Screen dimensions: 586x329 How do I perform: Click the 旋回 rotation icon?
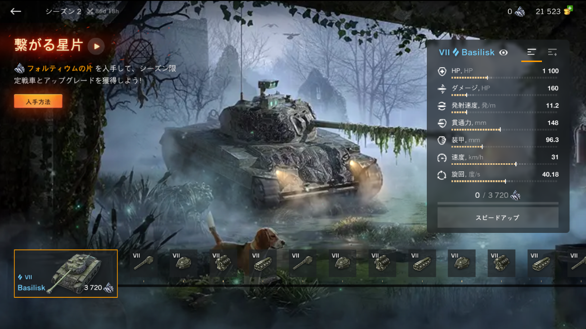tap(442, 175)
